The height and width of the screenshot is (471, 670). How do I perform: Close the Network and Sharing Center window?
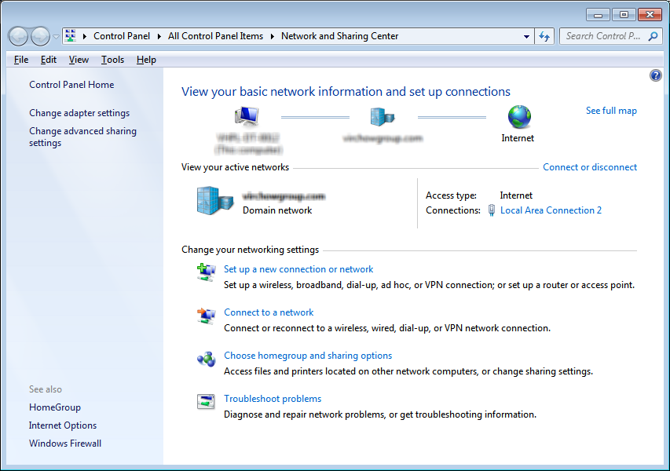[650, 15]
